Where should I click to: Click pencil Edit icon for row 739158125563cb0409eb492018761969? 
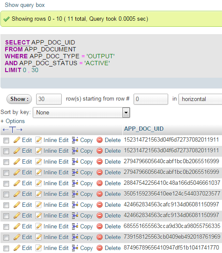[x=17, y=237]
